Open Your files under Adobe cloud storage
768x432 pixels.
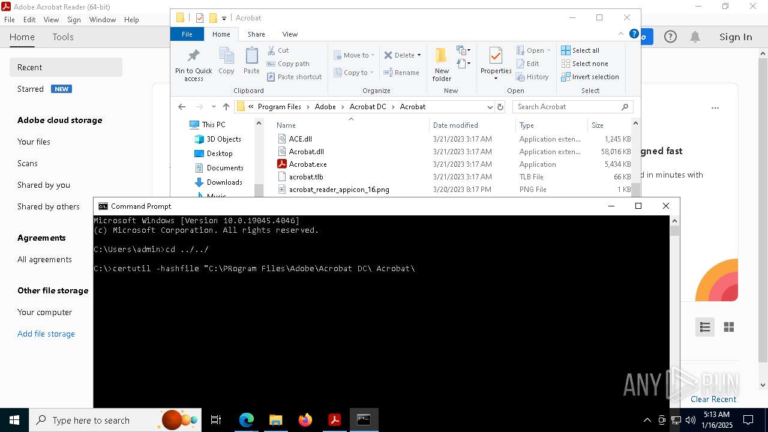point(34,142)
